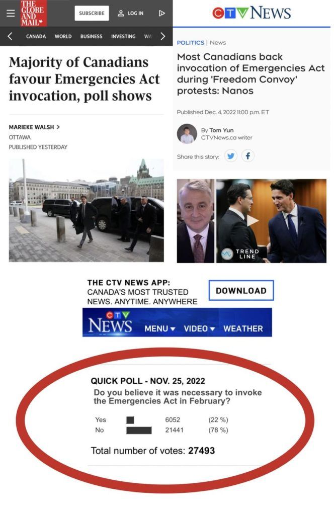Click the DOWNLOAD app button

241,290
